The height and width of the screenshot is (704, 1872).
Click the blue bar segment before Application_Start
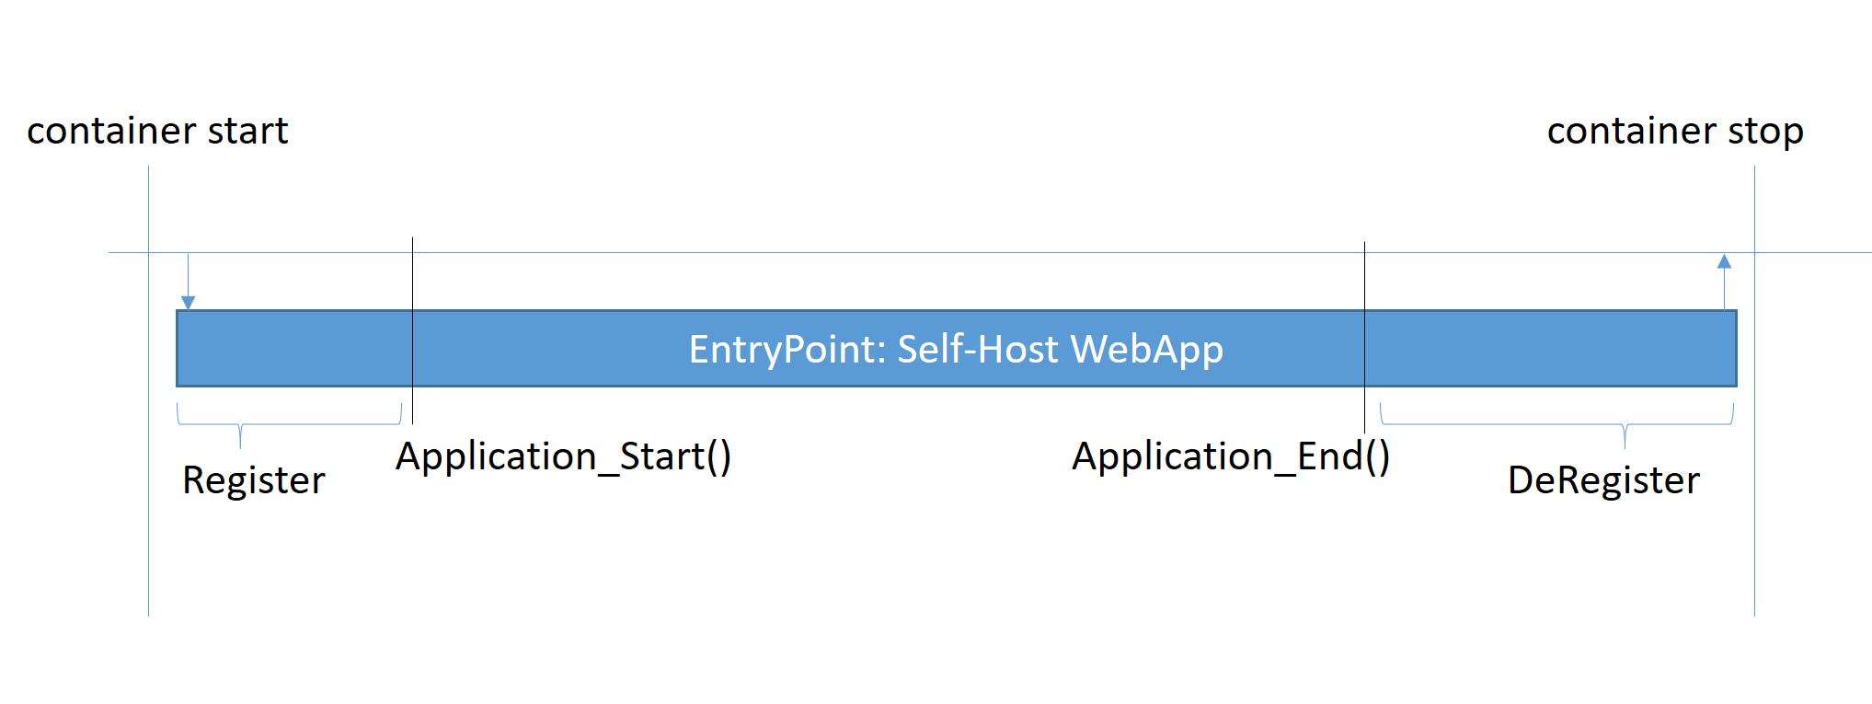(294, 349)
